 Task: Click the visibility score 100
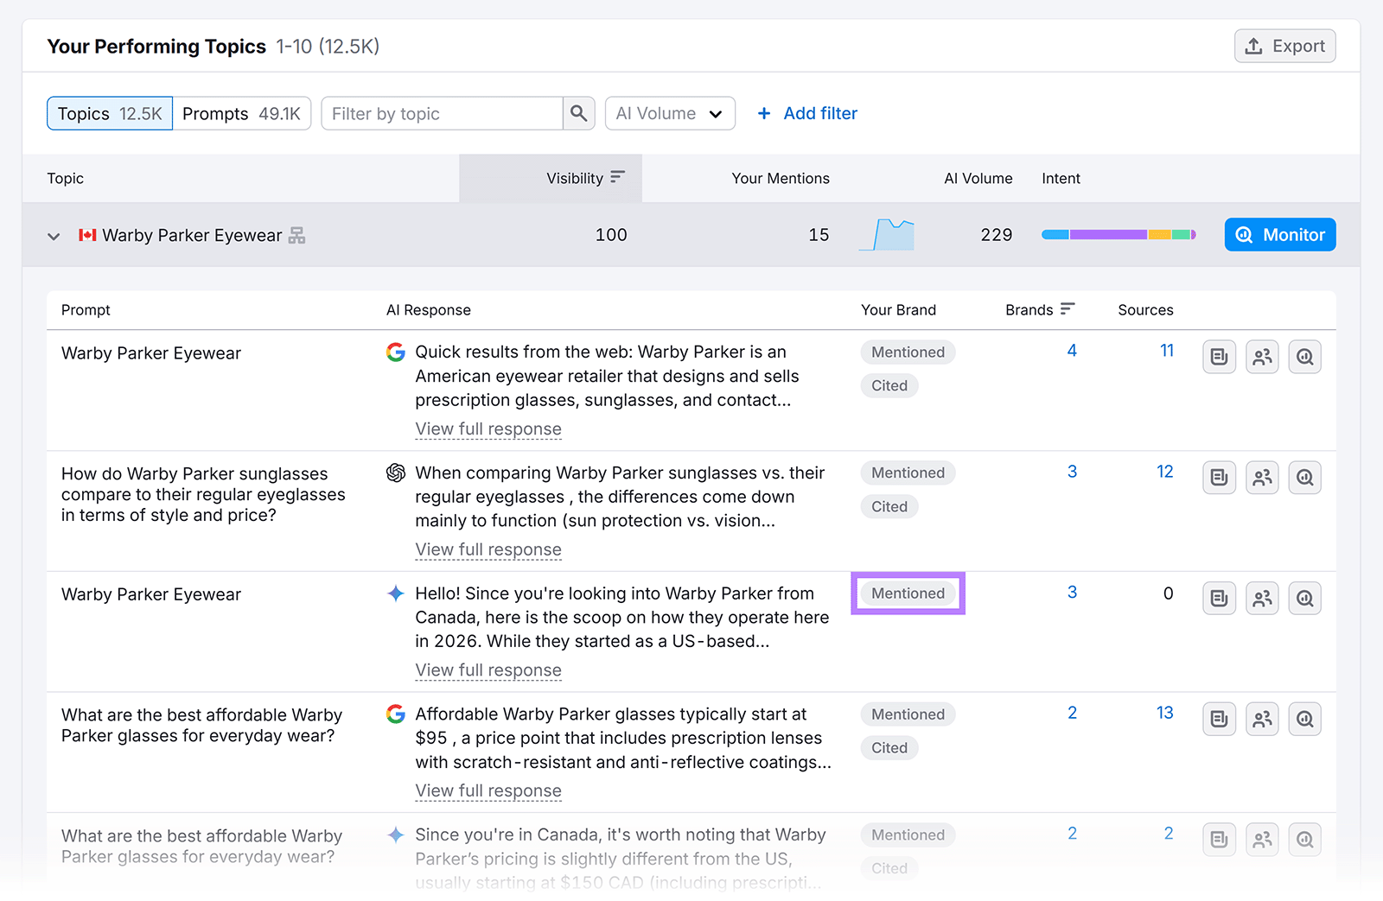pos(611,235)
